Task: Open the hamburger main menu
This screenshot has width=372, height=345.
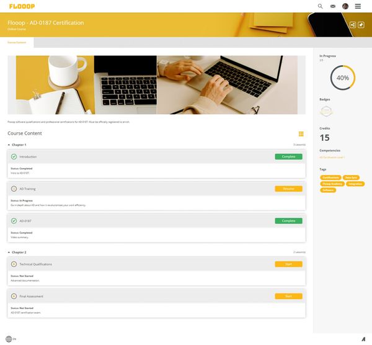Action: [358, 6]
